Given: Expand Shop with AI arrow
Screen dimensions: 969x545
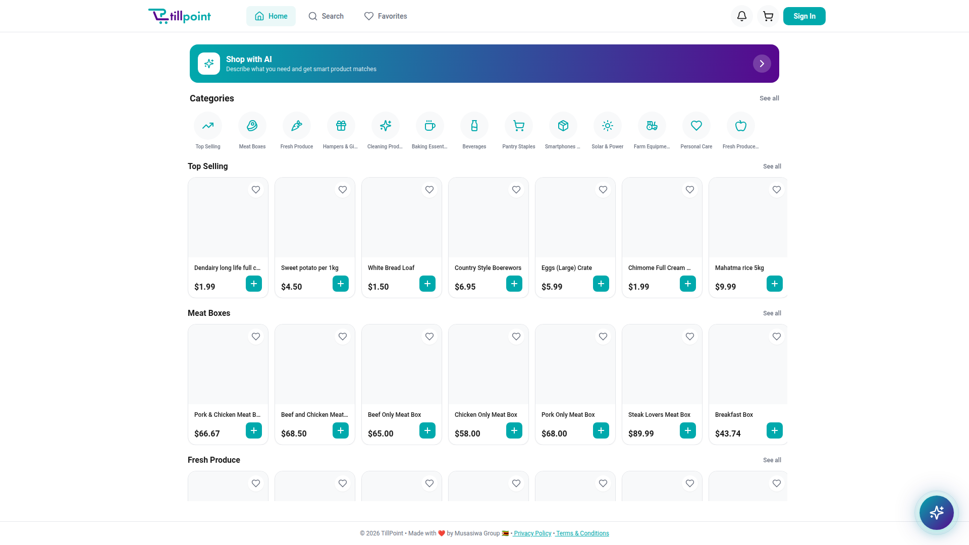Looking at the screenshot, I should 762,64.
